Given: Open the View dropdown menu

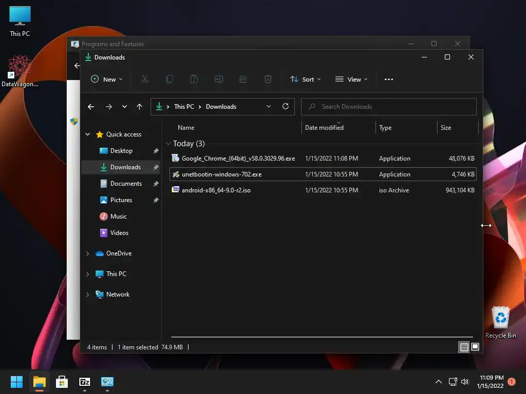Looking at the screenshot, I should click(x=351, y=80).
